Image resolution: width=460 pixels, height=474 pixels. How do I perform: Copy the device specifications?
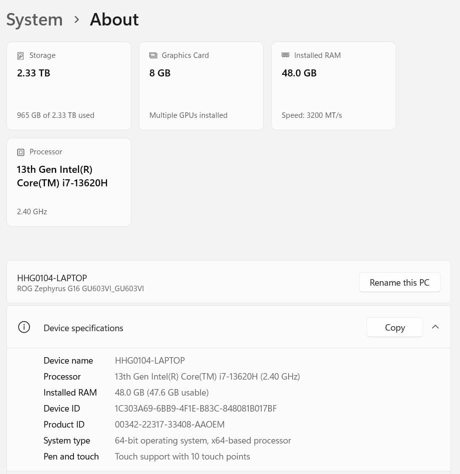[395, 327]
